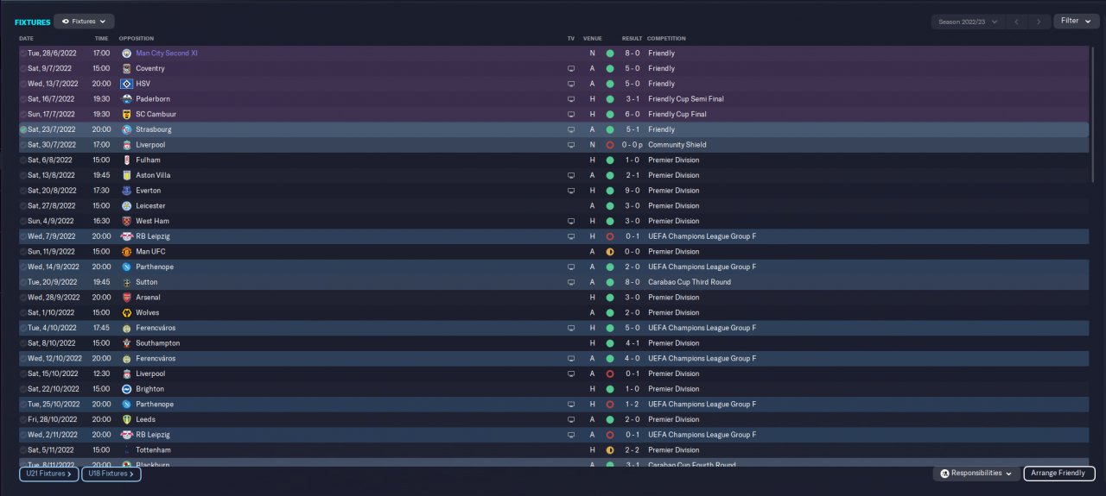Click the Arrange Friendly button
This screenshot has height=496, width=1106.
coord(1059,474)
